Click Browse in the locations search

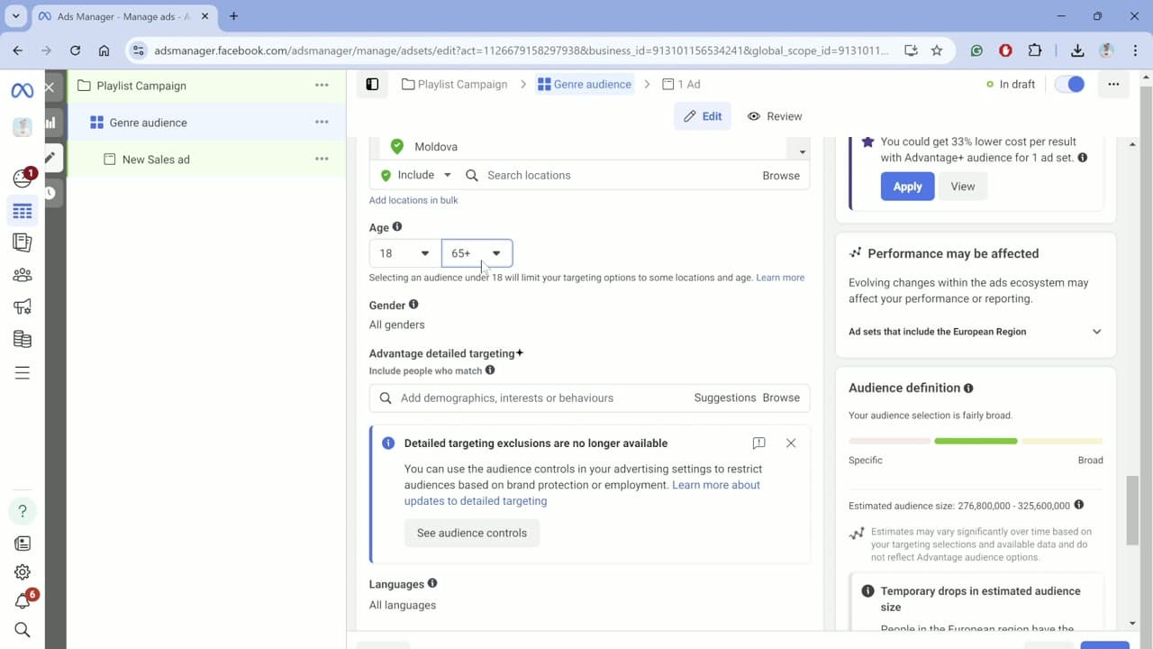click(781, 176)
